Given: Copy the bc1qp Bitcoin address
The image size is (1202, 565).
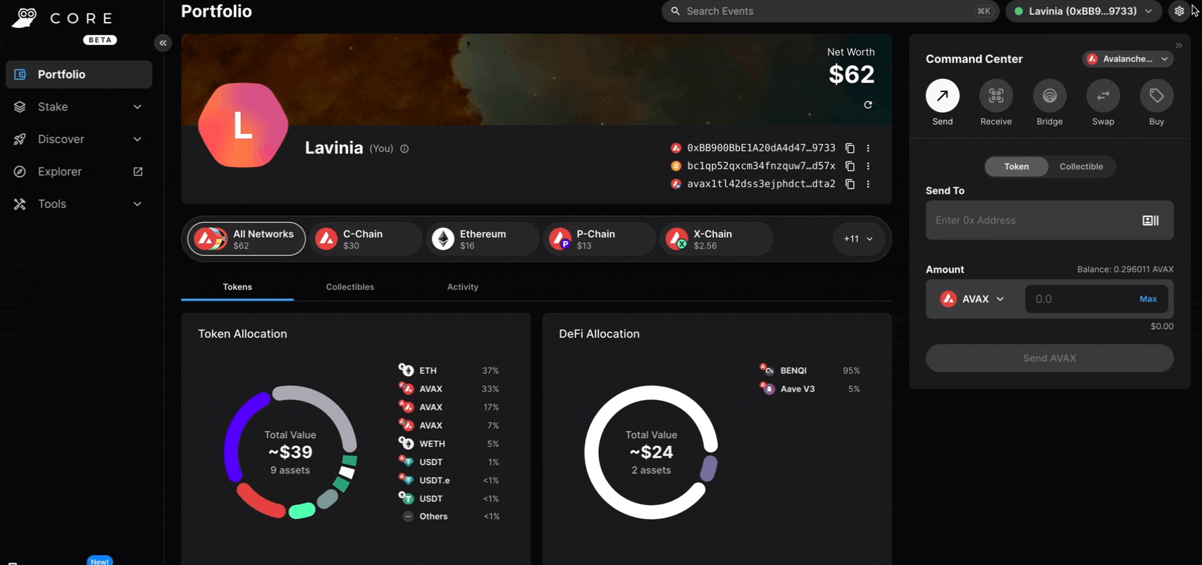Looking at the screenshot, I should 850,166.
